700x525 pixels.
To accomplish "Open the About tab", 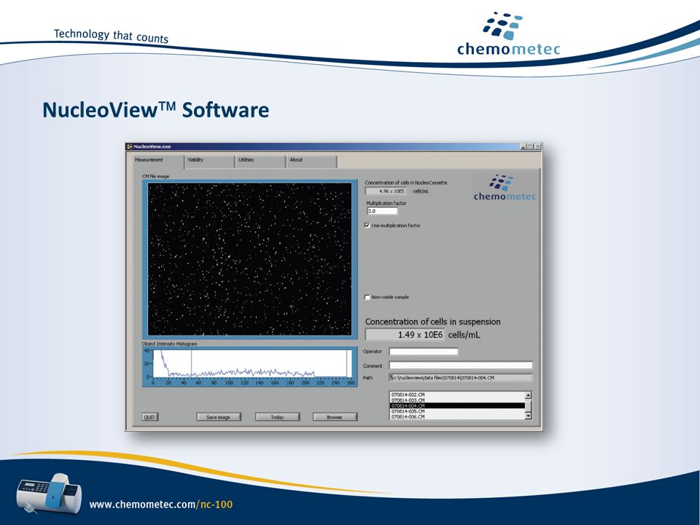I will click(x=311, y=160).
